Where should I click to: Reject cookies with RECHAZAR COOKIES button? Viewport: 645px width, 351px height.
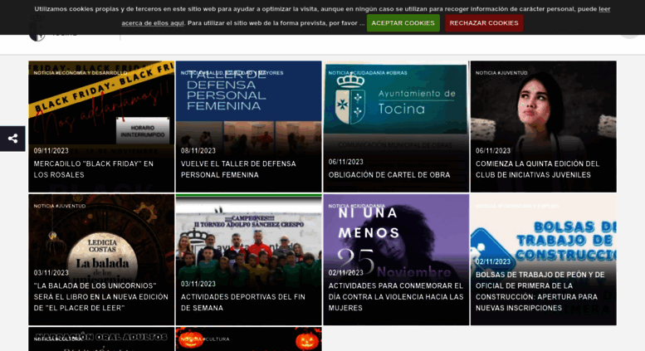pyautogui.click(x=484, y=23)
